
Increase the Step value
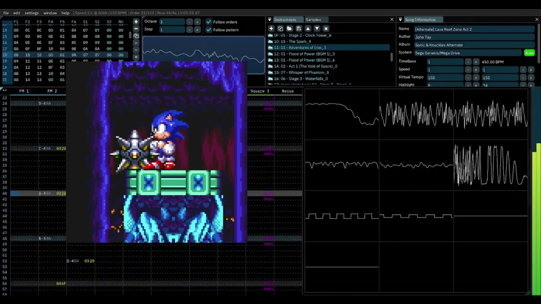coord(197,30)
